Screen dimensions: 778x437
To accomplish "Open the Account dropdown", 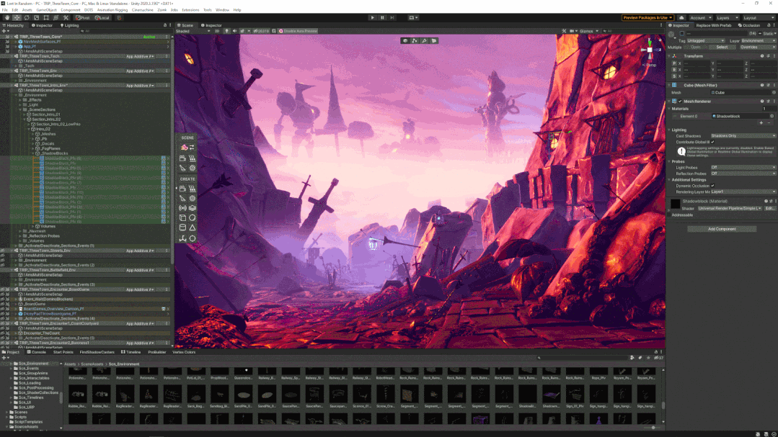I will coord(700,18).
